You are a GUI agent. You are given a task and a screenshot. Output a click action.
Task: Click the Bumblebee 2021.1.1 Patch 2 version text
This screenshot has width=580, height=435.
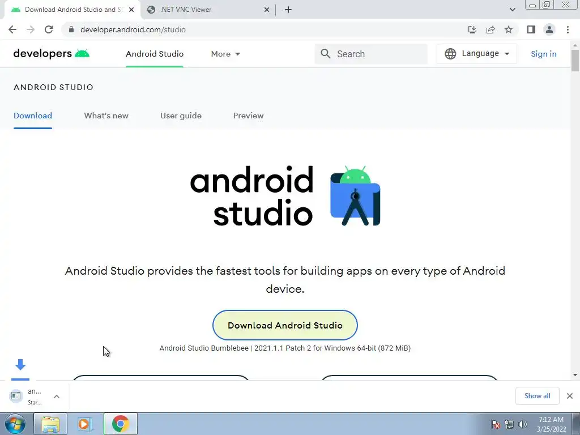pos(285,348)
